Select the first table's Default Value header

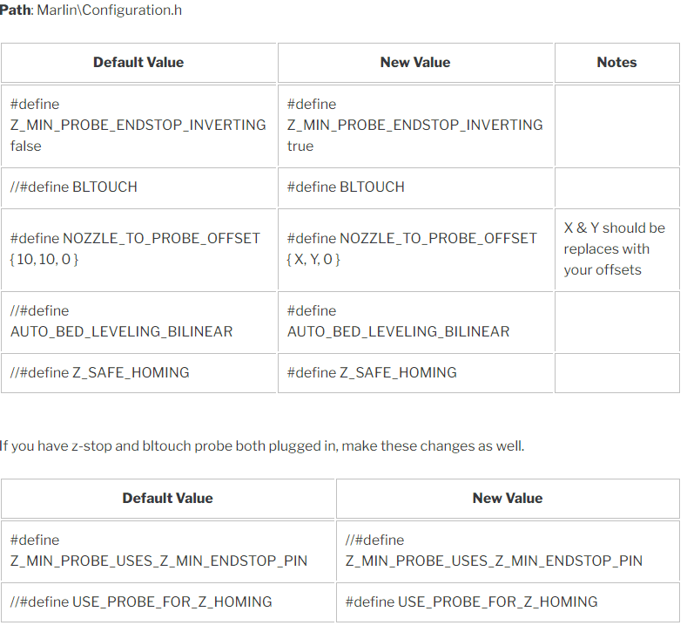click(138, 62)
